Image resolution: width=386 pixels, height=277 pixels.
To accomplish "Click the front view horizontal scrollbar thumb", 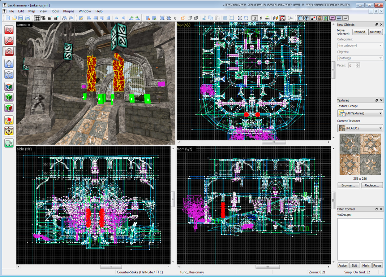I will pyautogui.click(x=267, y=267).
